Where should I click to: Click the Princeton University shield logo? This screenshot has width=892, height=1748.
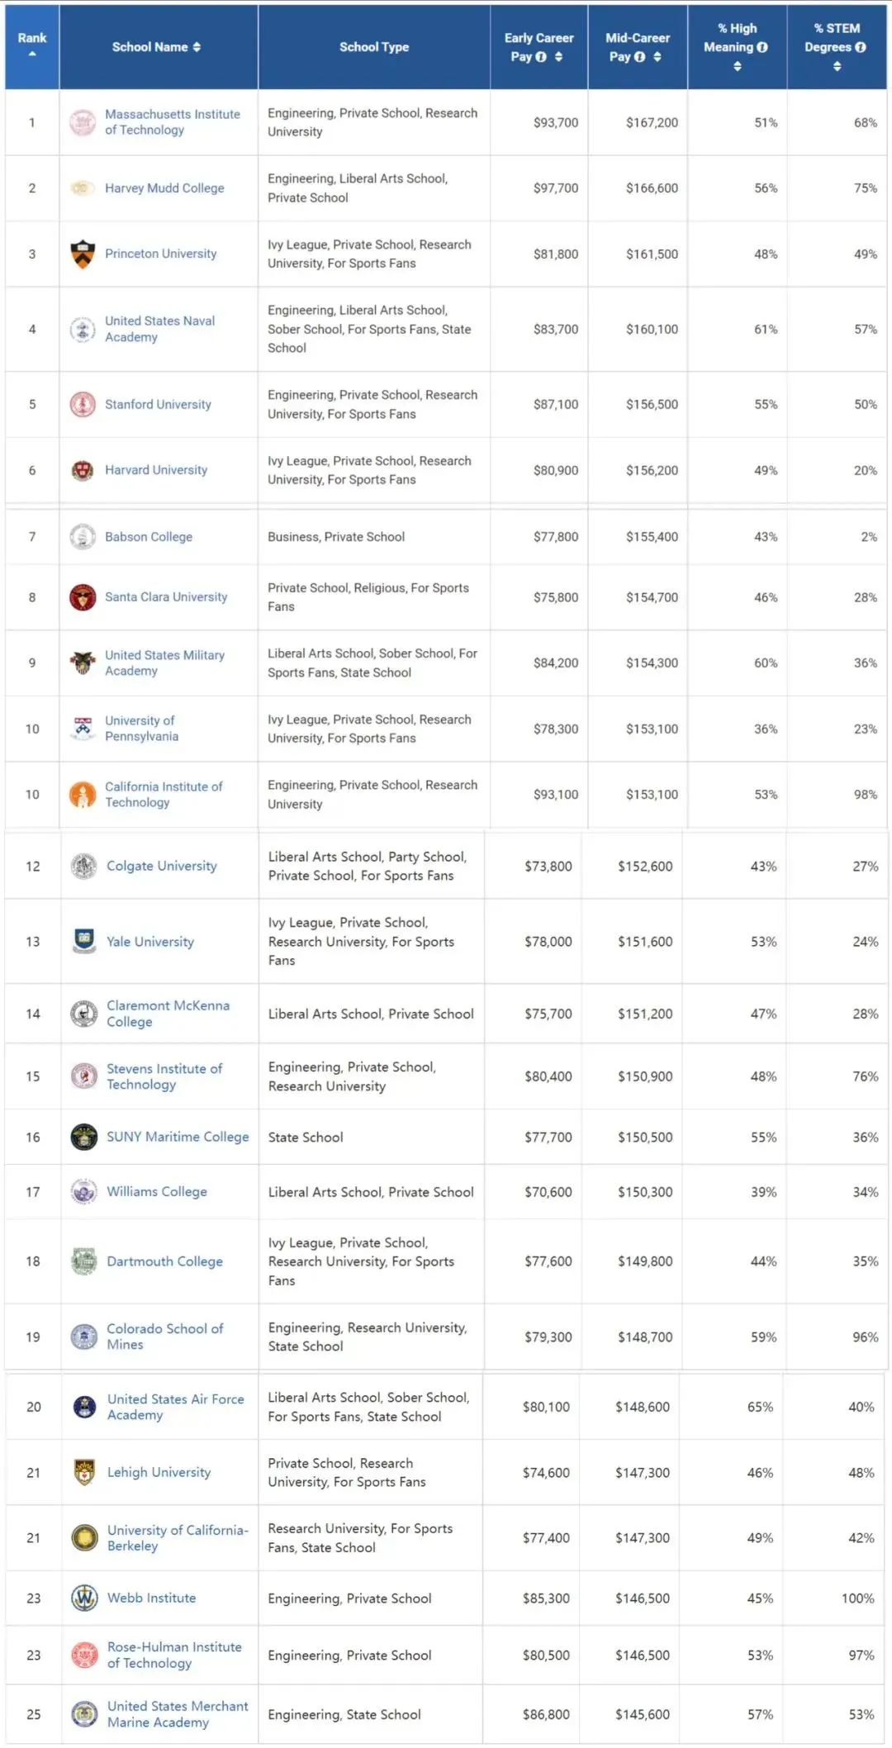coord(83,254)
